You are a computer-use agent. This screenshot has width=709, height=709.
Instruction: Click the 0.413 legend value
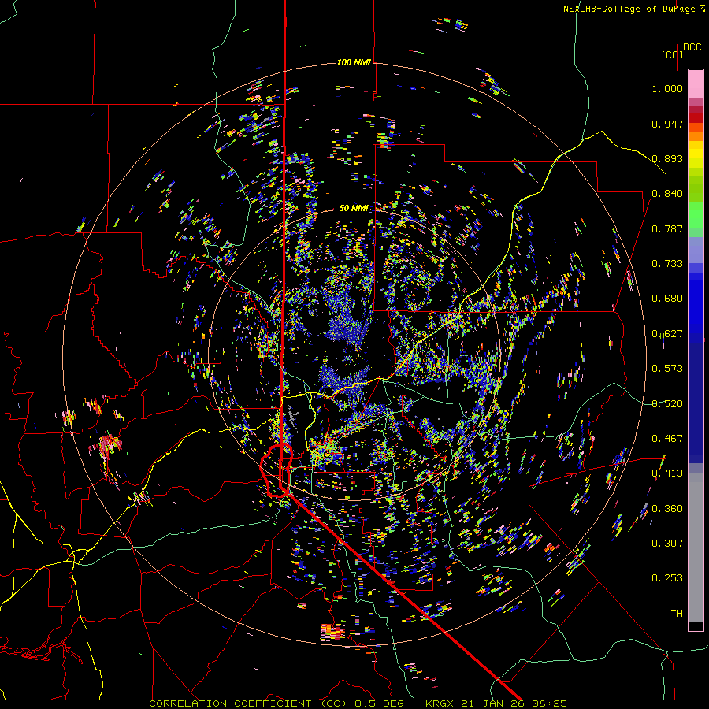pos(667,473)
